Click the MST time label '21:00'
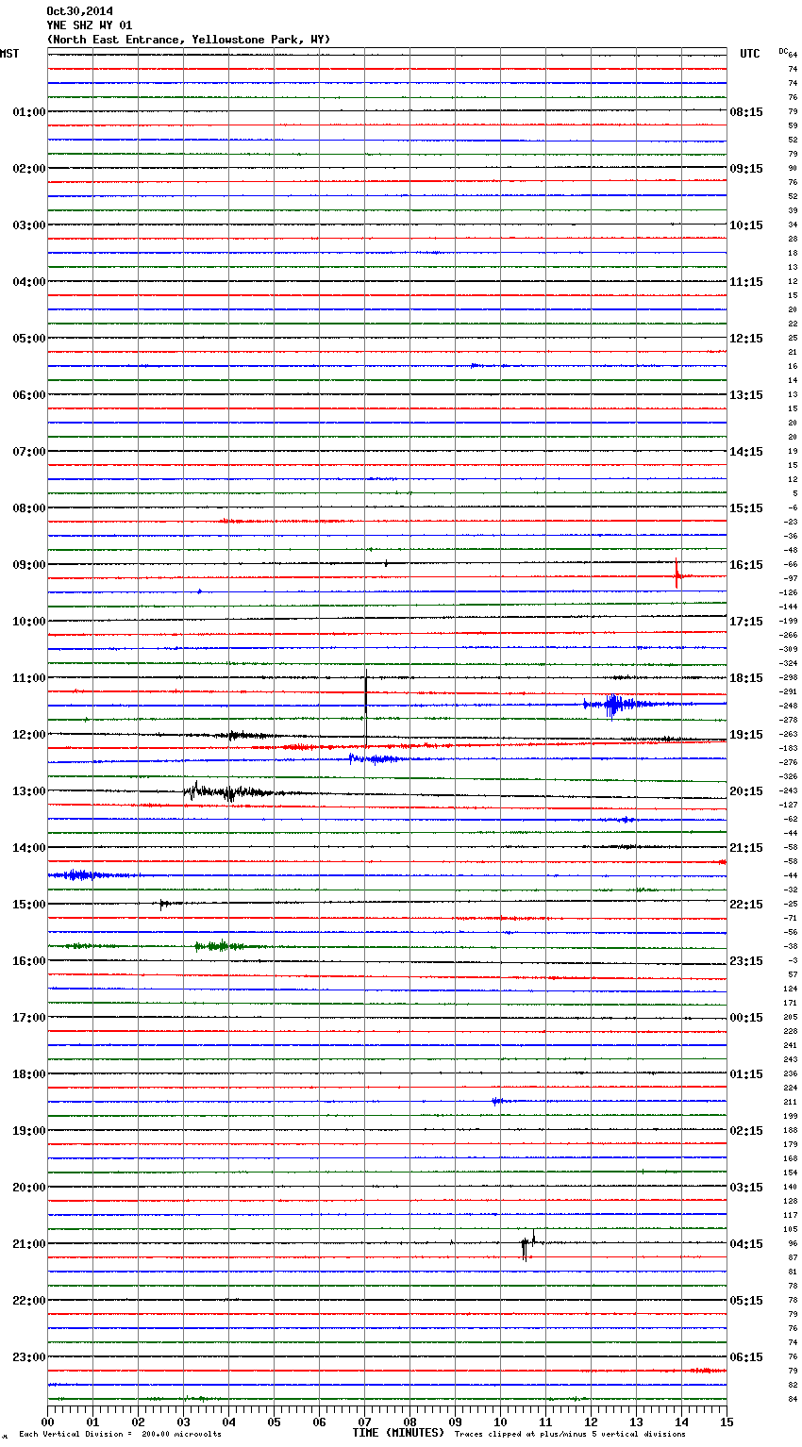This screenshot has width=802, height=1447. pos(29,1244)
